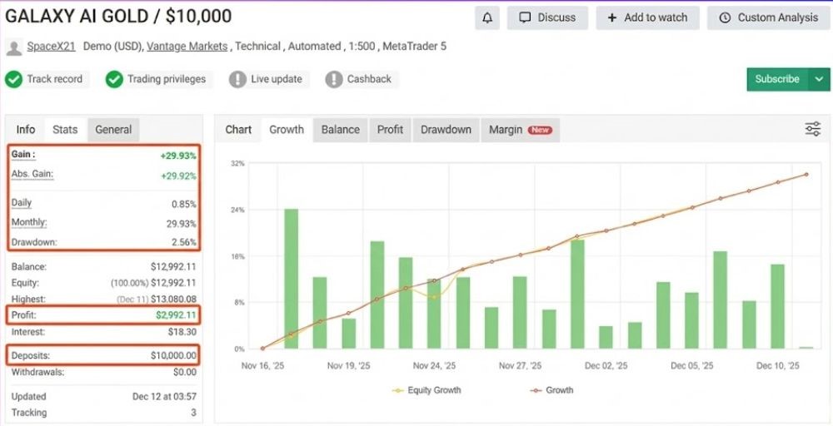
Task: Click Trading privileges green checkmark icon
Action: [x=114, y=80]
